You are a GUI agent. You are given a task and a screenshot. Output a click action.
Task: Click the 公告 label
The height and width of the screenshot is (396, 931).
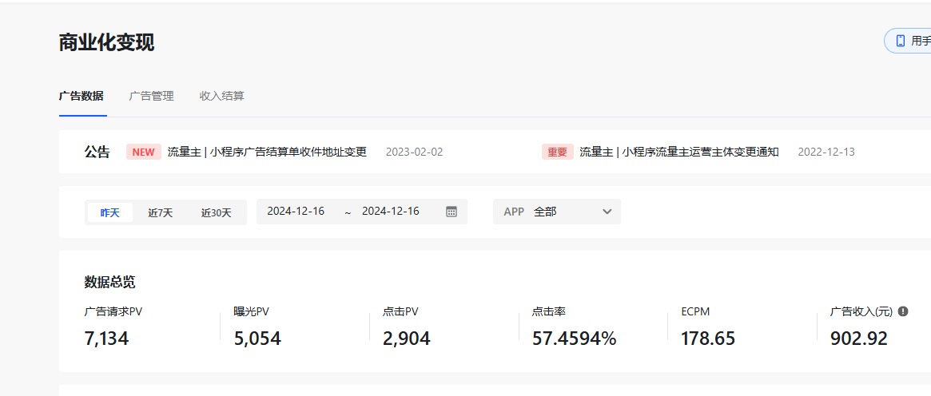point(97,152)
